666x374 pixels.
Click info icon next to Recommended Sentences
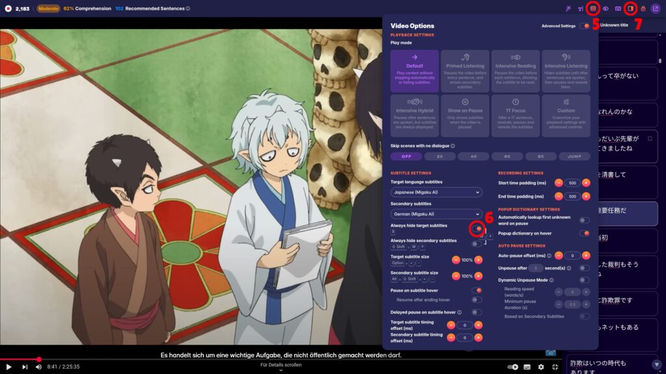[x=188, y=8]
